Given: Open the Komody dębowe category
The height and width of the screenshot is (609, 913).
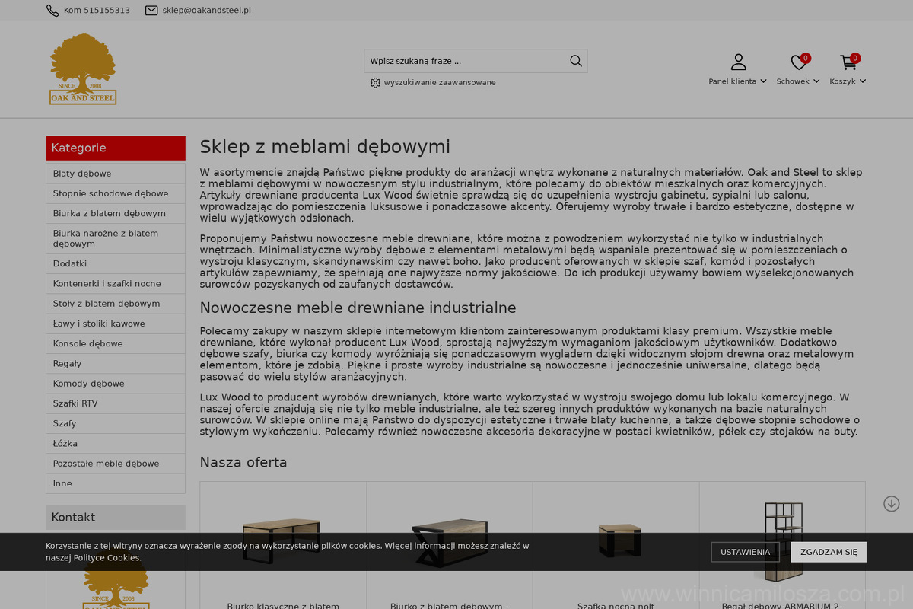Looking at the screenshot, I should coord(88,384).
